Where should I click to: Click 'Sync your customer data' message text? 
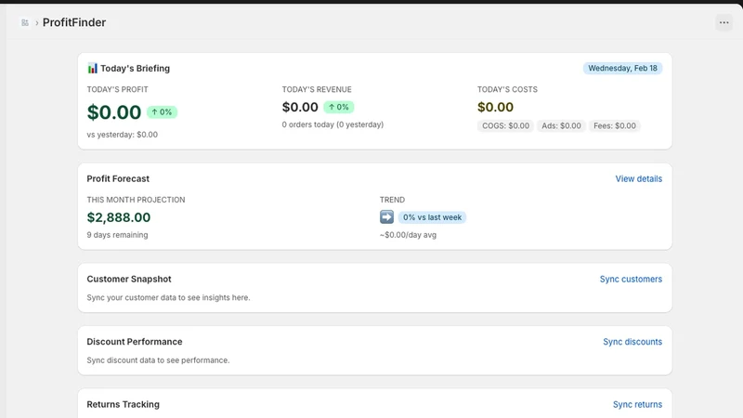click(x=168, y=297)
